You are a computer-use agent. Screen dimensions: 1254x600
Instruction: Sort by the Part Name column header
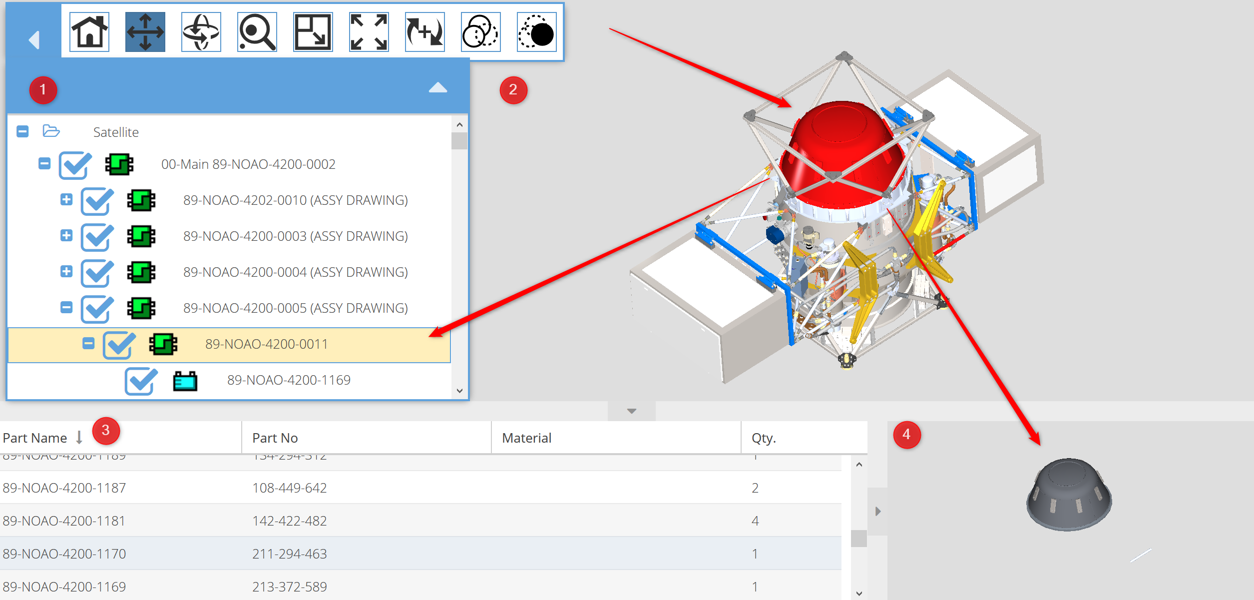point(35,438)
